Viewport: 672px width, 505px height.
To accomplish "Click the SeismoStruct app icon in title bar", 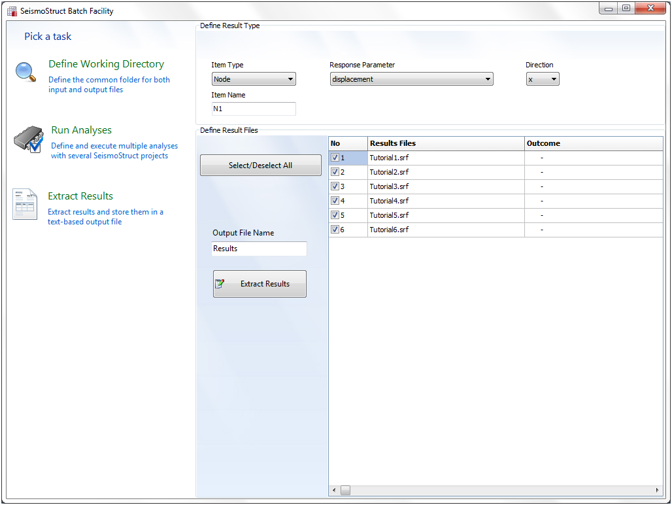I will 12,10.
